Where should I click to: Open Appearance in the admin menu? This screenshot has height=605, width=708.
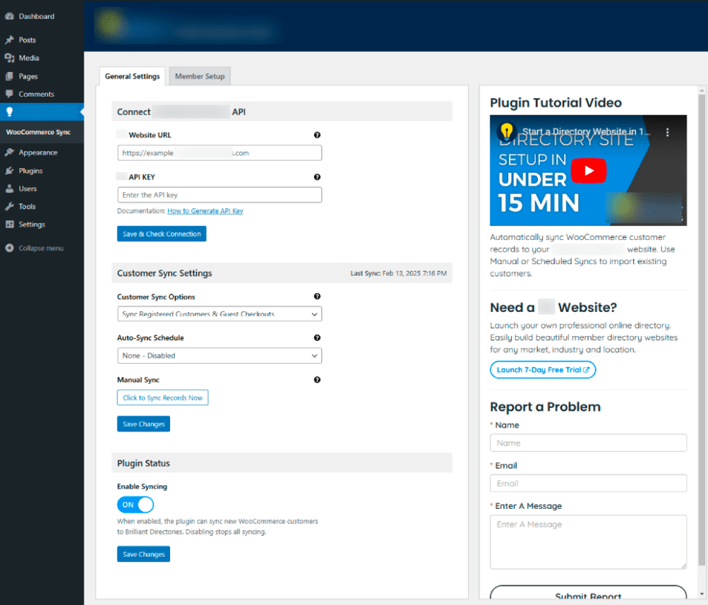tap(38, 153)
